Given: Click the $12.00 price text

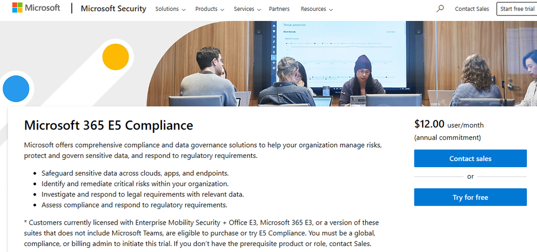Looking at the screenshot, I should pos(429,124).
